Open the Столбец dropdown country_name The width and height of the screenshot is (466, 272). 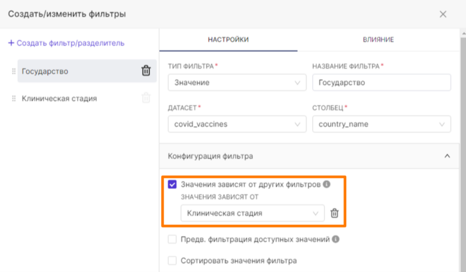point(381,124)
